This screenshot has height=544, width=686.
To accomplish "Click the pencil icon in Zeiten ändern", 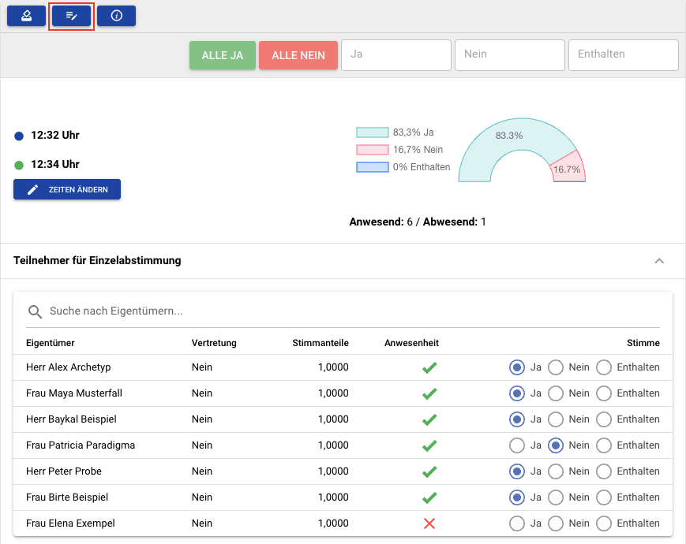I will (33, 190).
